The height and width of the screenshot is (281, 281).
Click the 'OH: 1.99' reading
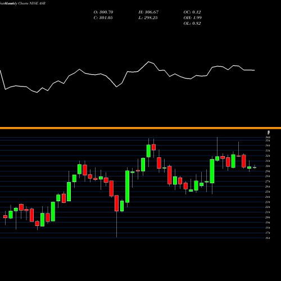(x=192, y=18)
